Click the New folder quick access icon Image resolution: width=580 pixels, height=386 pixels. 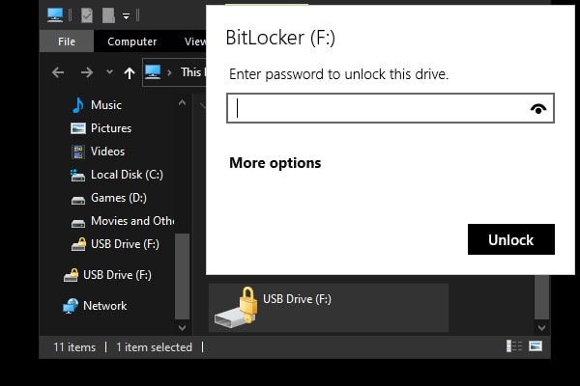[x=108, y=14]
